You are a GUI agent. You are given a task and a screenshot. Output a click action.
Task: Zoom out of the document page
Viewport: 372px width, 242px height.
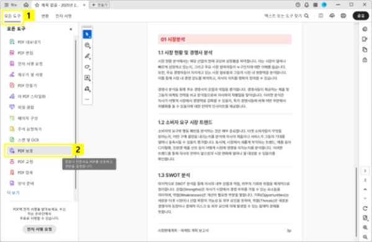coord(365,237)
